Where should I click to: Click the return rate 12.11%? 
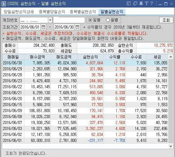pyautogui.click(x=119, y=63)
